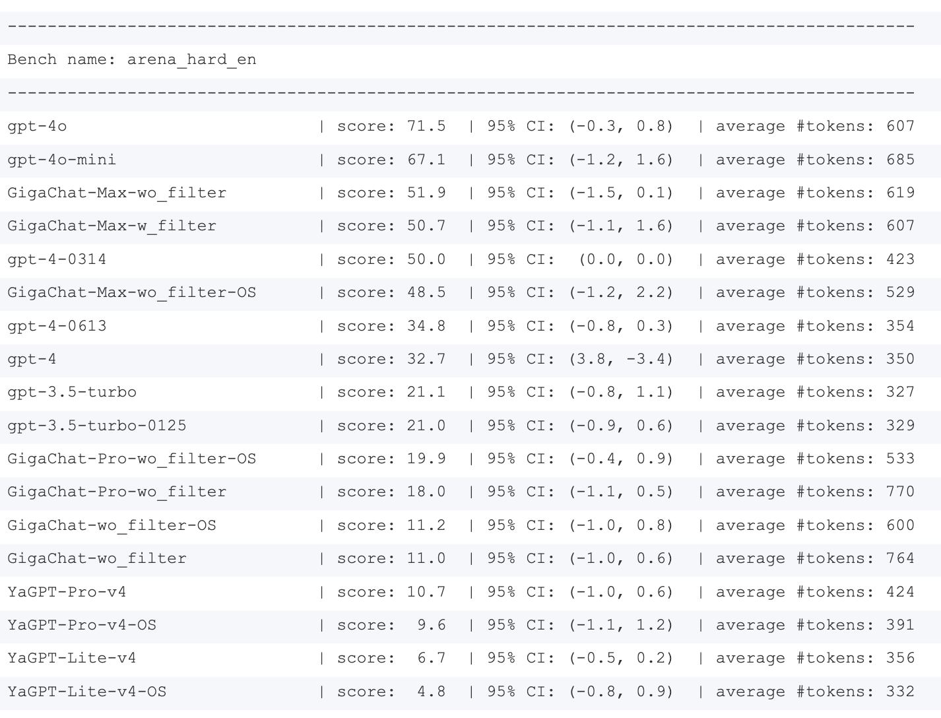
Task: Click the average tokens 770 value
Action: 900,492
